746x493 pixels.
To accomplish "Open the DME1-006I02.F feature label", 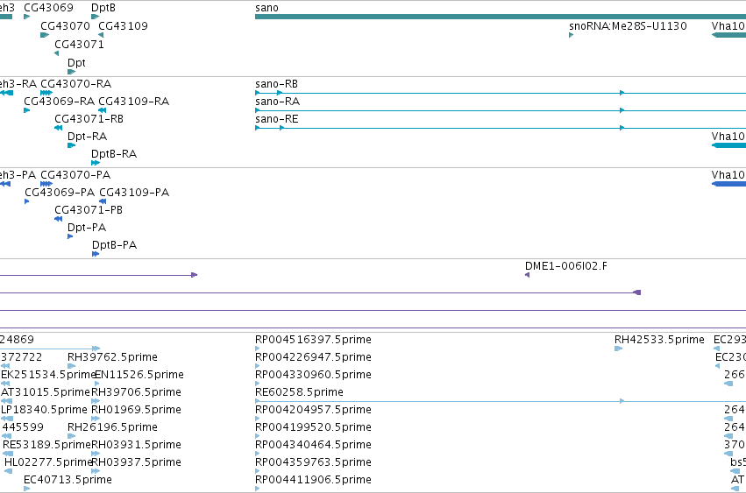I will coord(566,266).
